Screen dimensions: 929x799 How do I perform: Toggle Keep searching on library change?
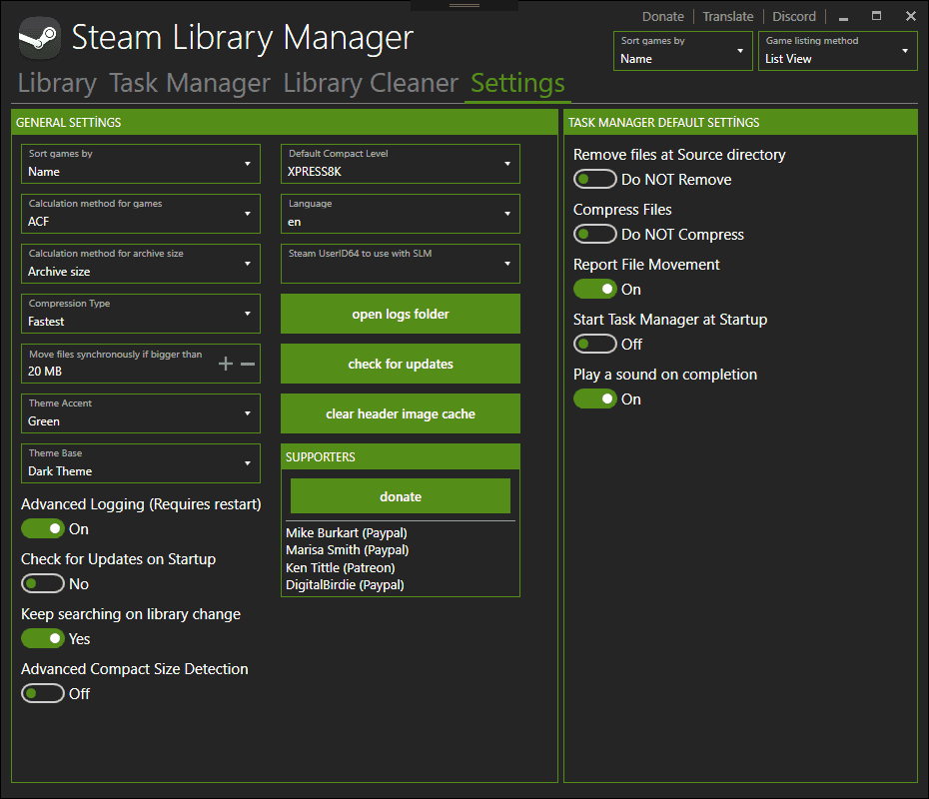click(x=43, y=638)
